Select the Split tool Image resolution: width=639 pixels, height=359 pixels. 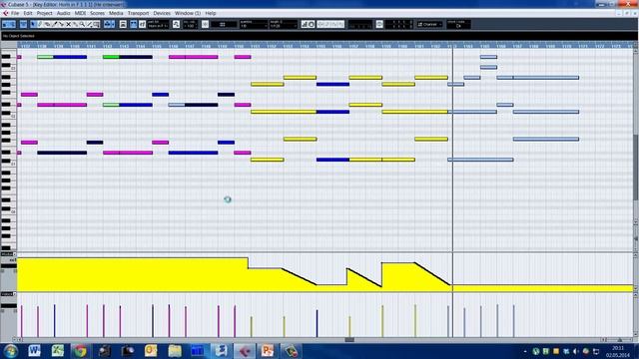tap(62, 24)
